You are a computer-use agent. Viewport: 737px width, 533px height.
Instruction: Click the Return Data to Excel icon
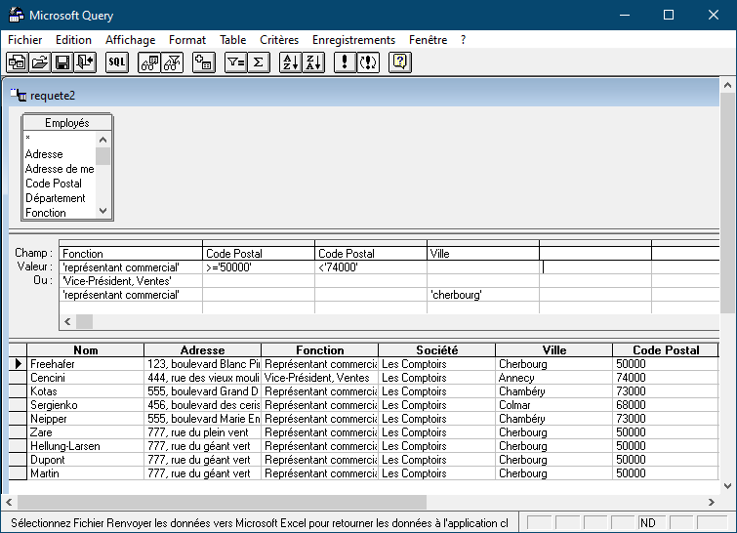tap(85, 62)
